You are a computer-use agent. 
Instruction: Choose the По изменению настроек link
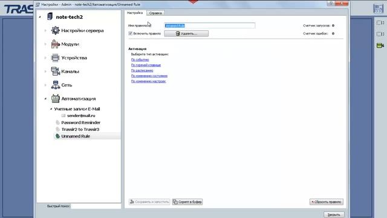[148, 81]
